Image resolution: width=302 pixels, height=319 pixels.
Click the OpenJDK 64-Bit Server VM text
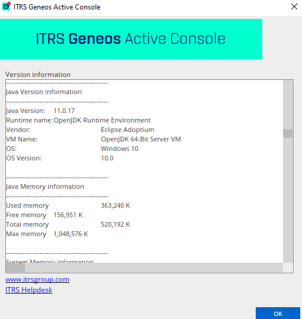pyautogui.click(x=141, y=139)
